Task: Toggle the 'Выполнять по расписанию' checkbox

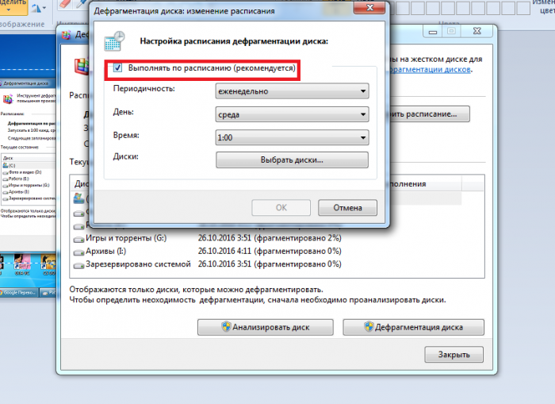Action: pos(117,70)
